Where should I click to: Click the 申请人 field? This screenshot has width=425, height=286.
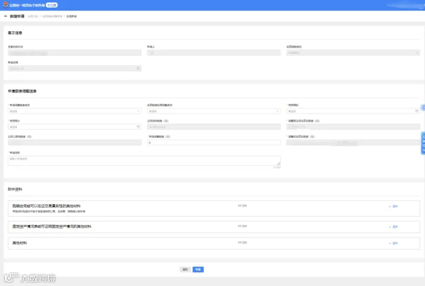(x=214, y=53)
